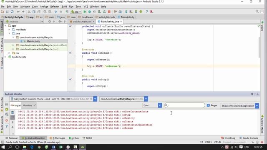Click the Android Monitor settings gear
This screenshot has width=267, height=150.
coord(252,94)
